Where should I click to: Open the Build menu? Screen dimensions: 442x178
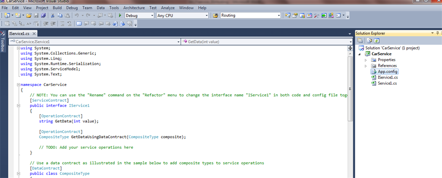[x=57, y=8]
